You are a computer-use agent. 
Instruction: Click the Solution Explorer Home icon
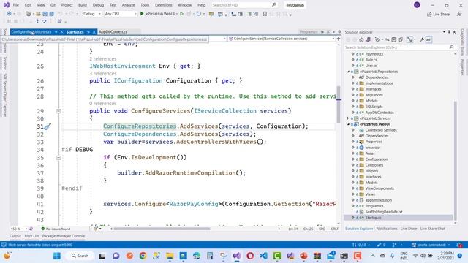(361, 39)
